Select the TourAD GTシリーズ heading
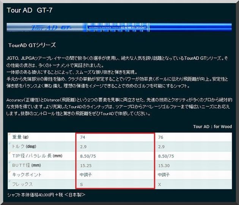This screenshot has width=239, height=205. tap(32, 45)
